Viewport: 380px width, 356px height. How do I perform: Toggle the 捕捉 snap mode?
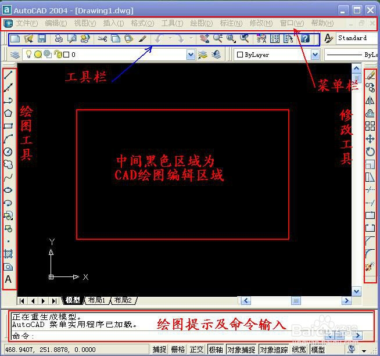tap(159, 350)
